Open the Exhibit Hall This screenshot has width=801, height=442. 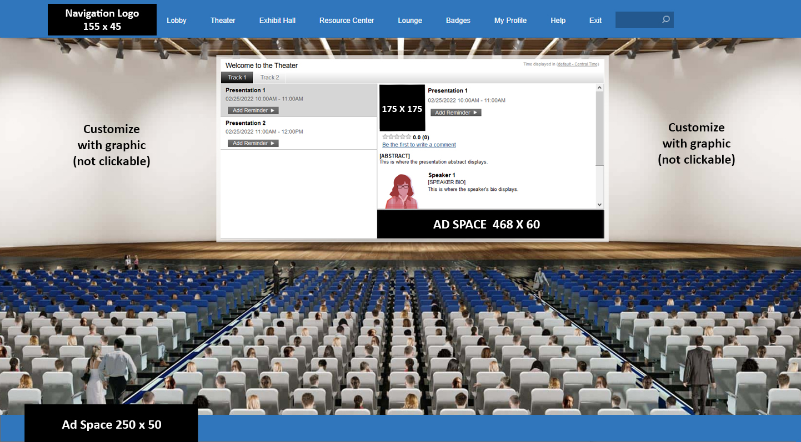[x=277, y=21]
